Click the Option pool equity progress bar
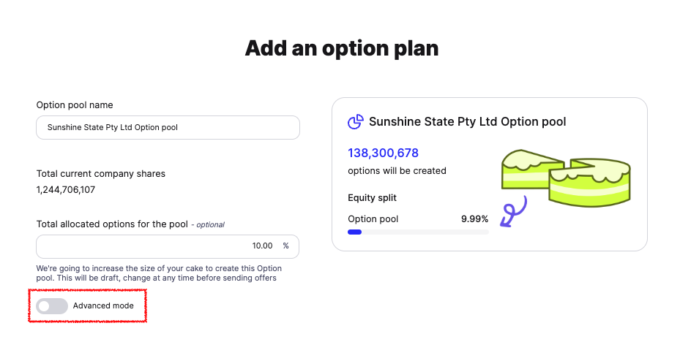The height and width of the screenshot is (342, 680). coord(418,232)
